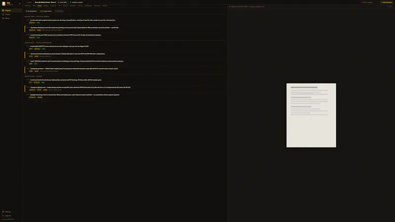The image size is (395, 222).
Task: Click the Unclear tag on Emergency lighting item
Action: point(45,90)
